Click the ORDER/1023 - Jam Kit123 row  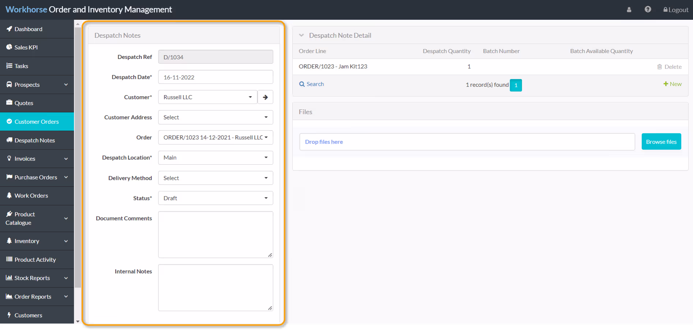point(490,67)
